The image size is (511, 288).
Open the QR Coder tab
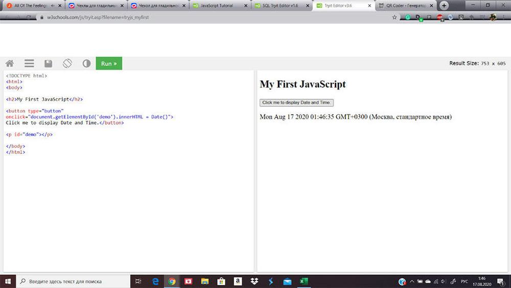point(405,6)
